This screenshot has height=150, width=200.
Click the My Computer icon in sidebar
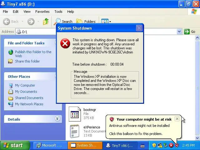coord(11,85)
